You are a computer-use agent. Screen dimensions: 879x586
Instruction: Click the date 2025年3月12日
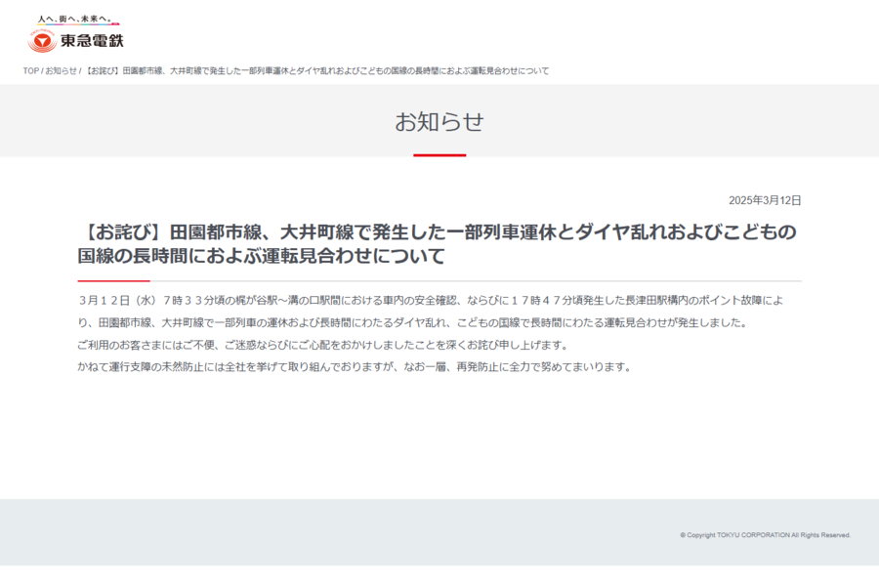tap(765, 200)
